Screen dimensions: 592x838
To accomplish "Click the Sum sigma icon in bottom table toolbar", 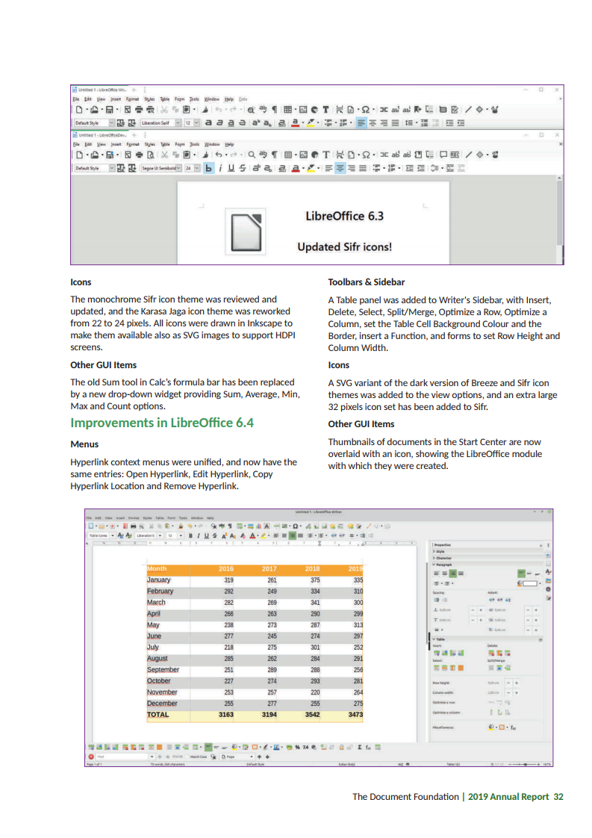I will point(360,746).
